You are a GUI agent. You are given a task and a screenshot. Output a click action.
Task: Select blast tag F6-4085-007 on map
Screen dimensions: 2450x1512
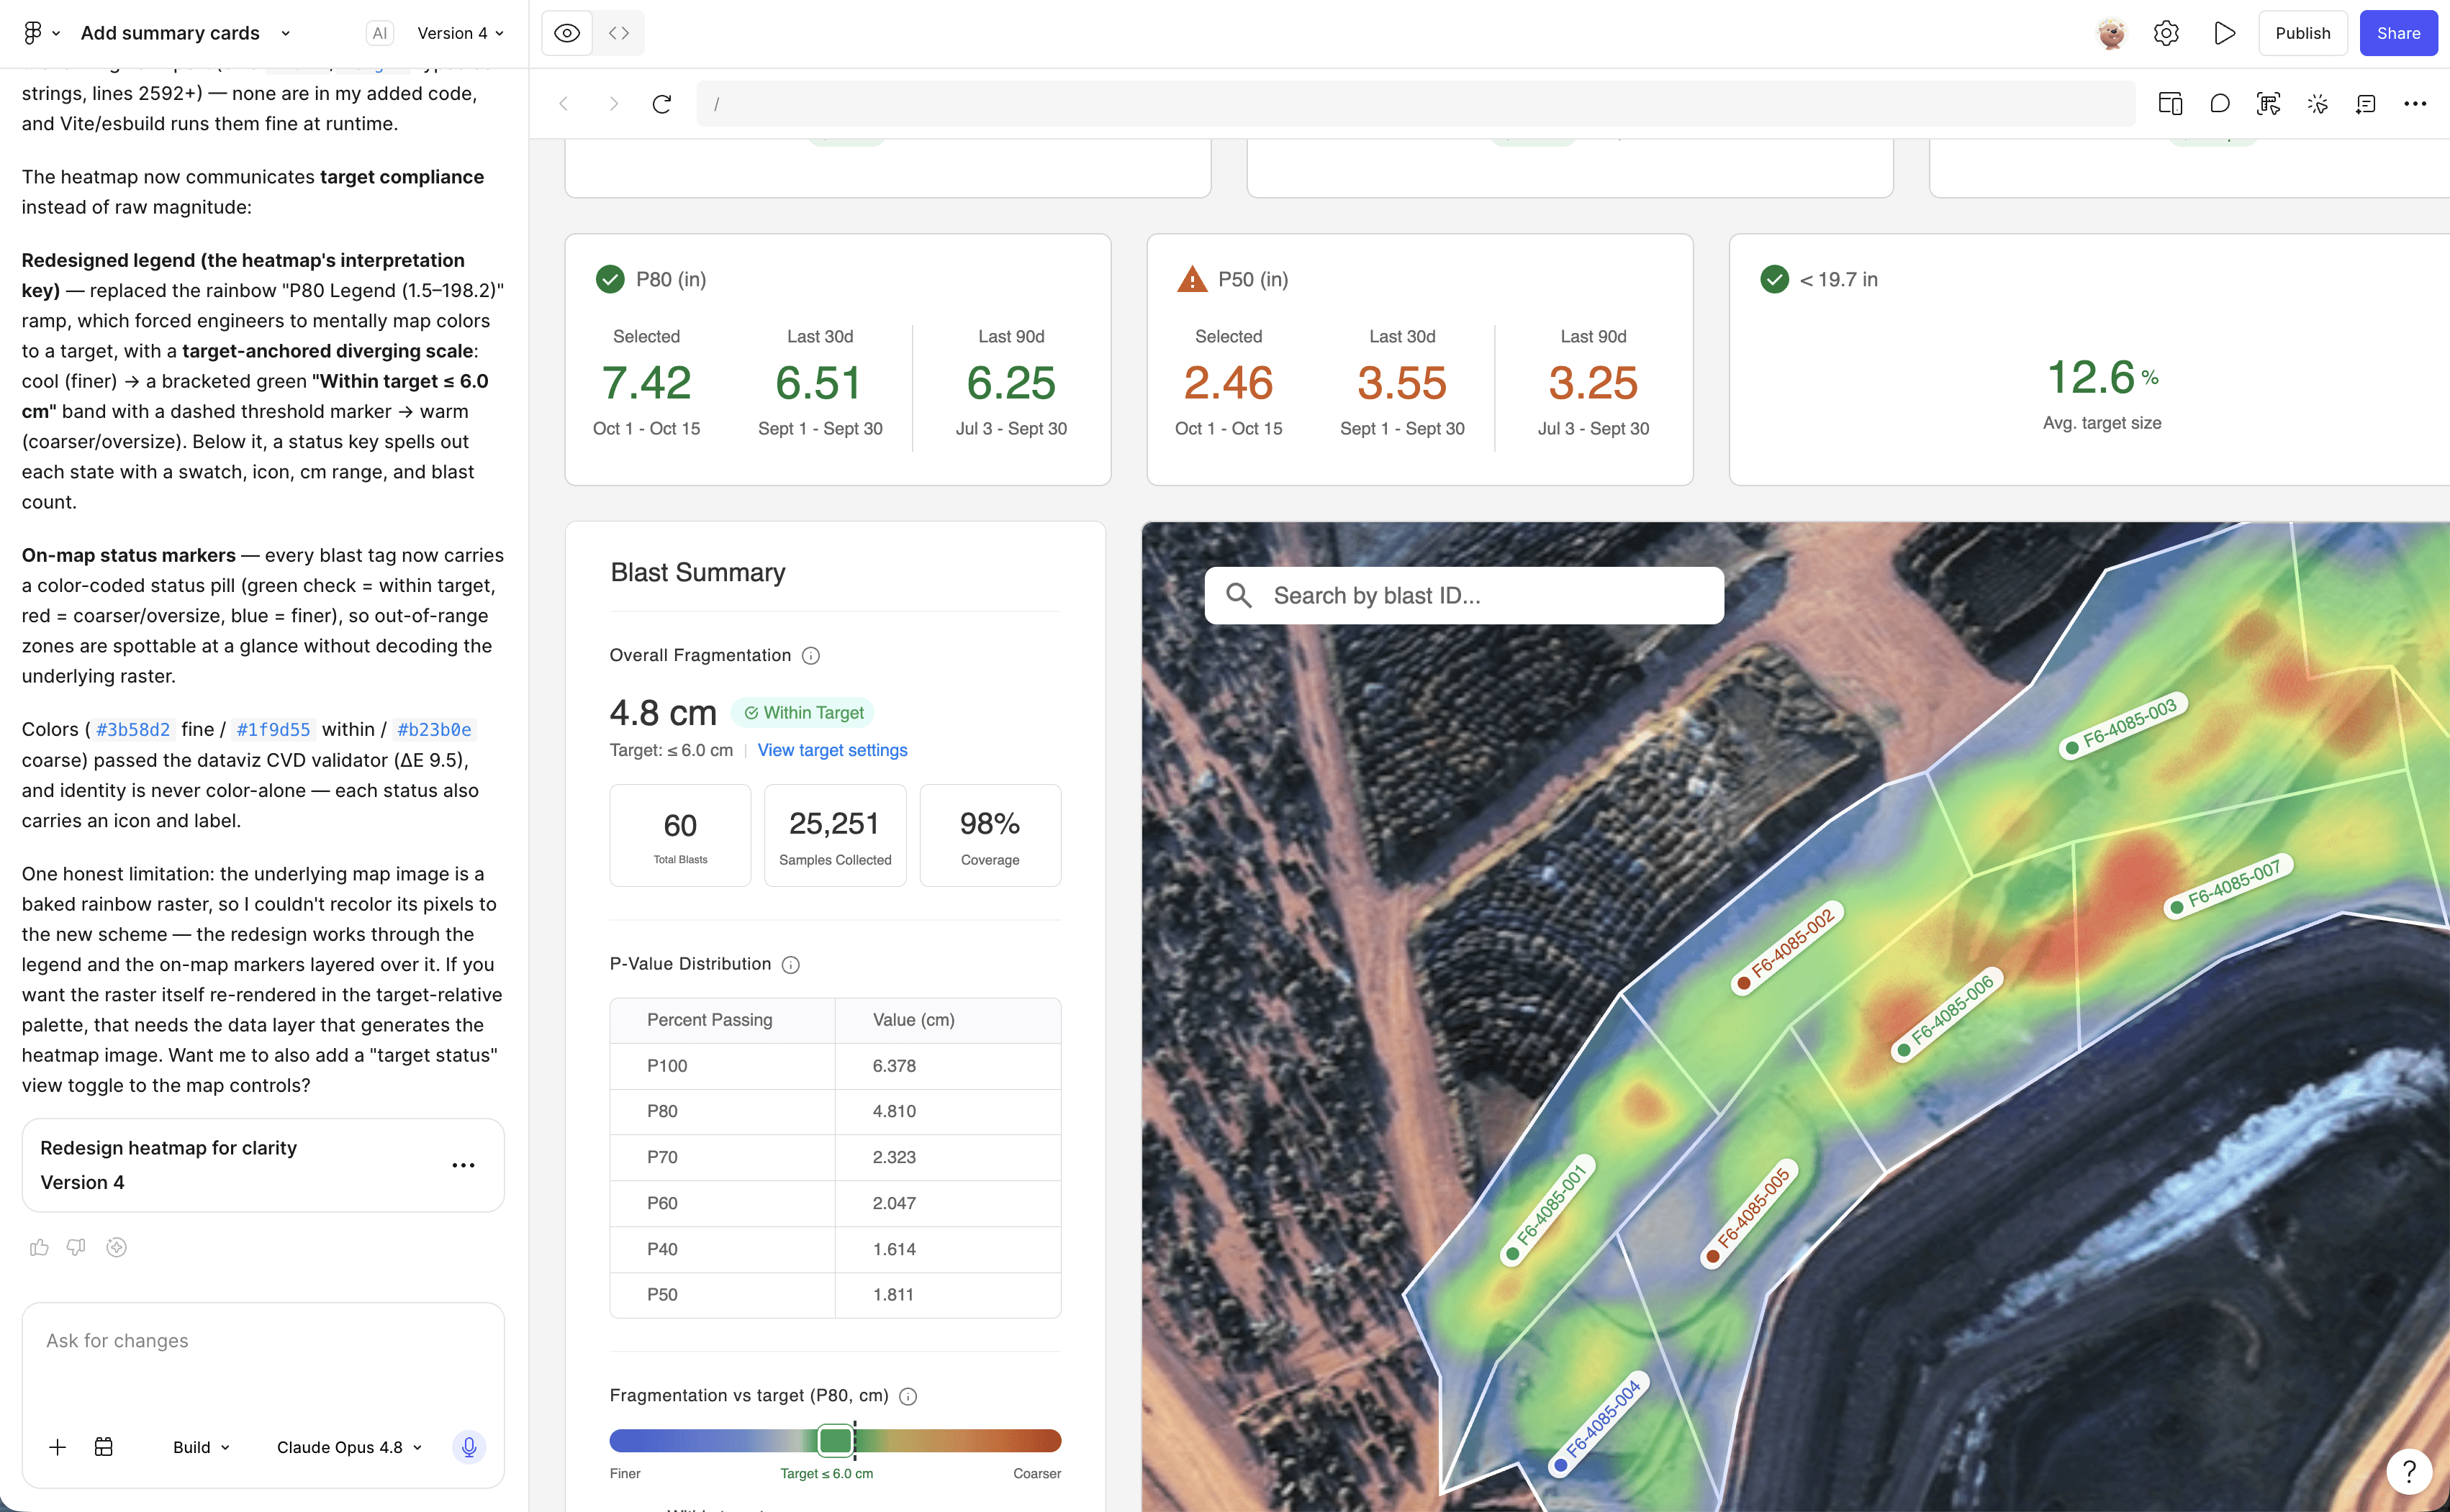2229,886
